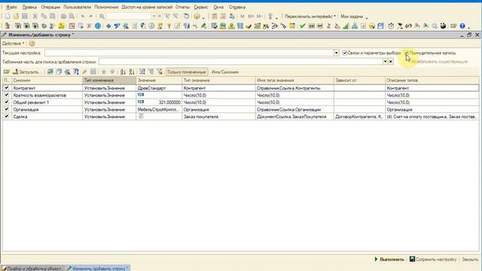Viewport: 482px width, 271px height.
Task: Expand the toolbar search field dropdown
Action: point(154,16)
